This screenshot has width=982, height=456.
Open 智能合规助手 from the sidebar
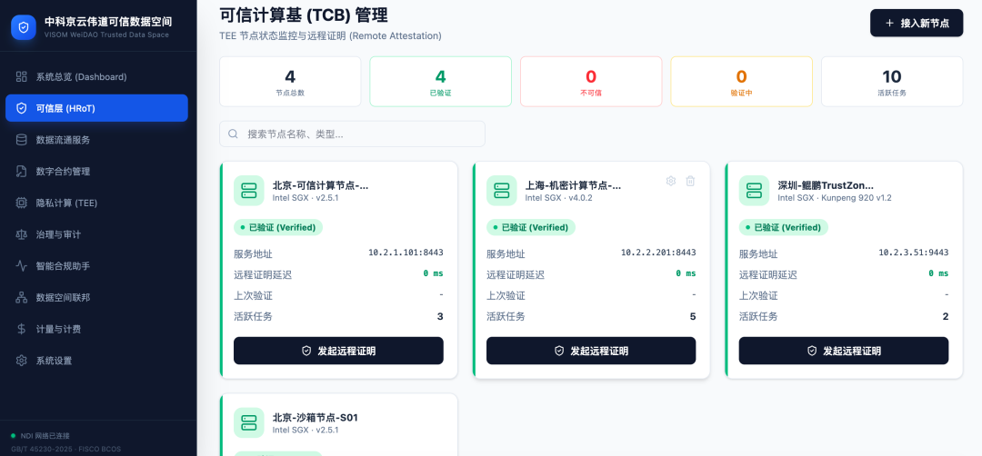click(x=96, y=266)
